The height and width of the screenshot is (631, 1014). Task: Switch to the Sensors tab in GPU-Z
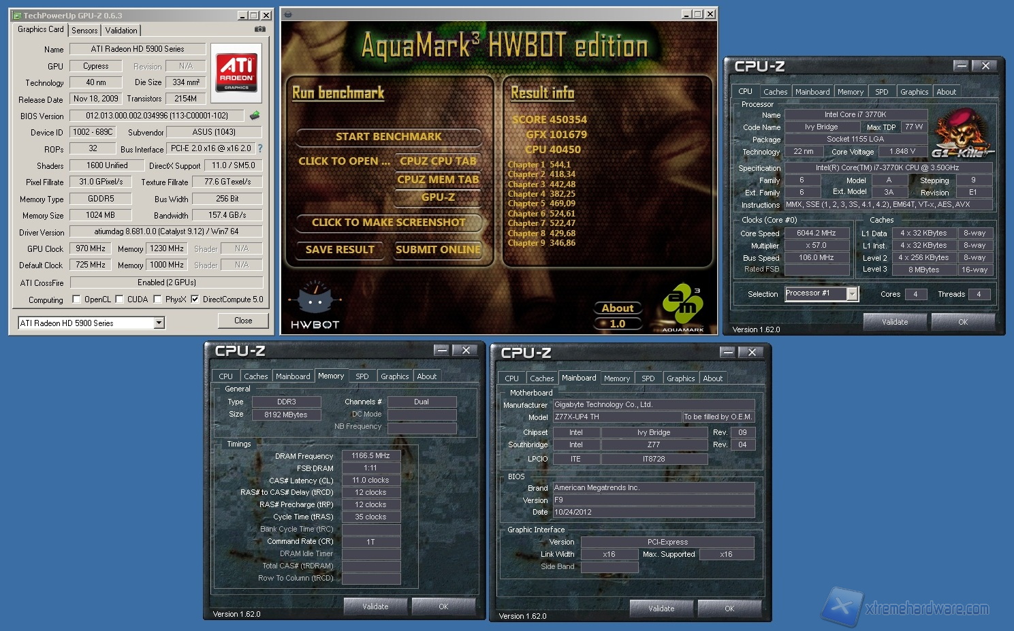pyautogui.click(x=84, y=31)
